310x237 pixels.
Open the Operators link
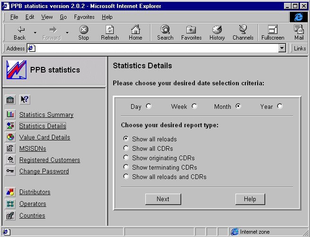coord(33,204)
